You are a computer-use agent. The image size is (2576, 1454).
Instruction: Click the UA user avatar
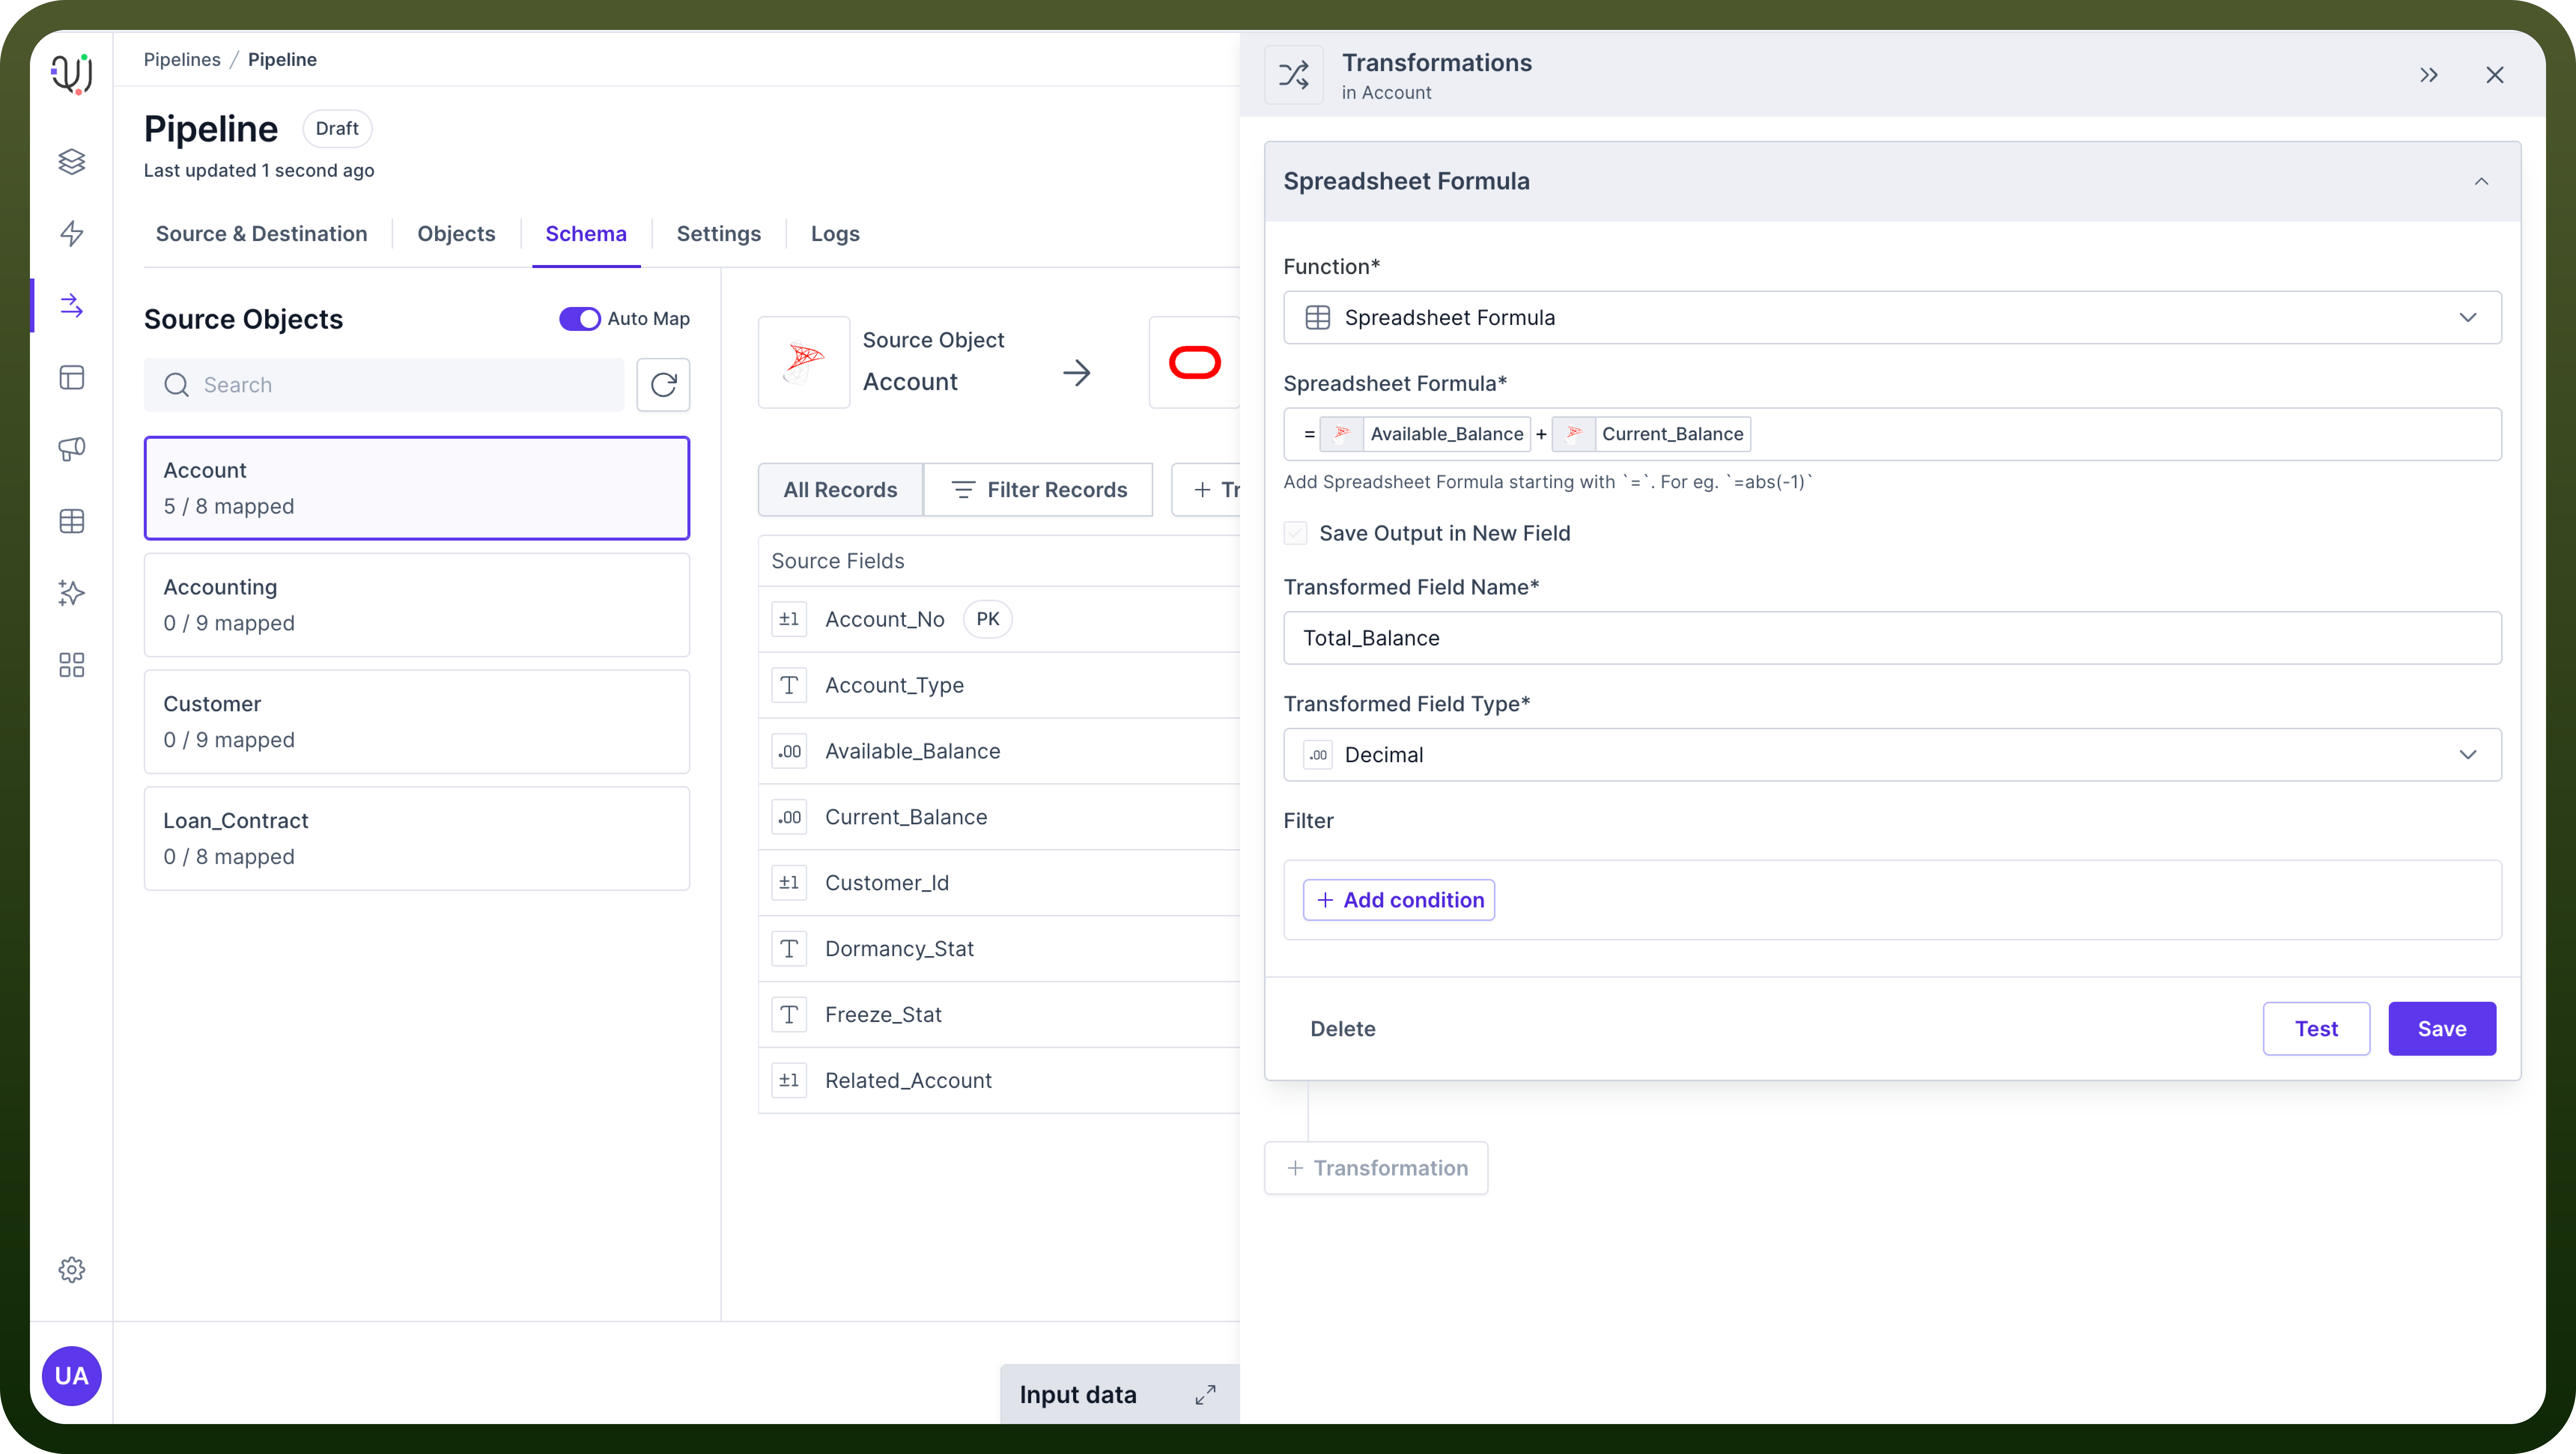[71, 1376]
